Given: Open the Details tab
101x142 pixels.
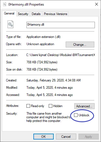Looking at the screenshot, I should click(x=36, y=14).
